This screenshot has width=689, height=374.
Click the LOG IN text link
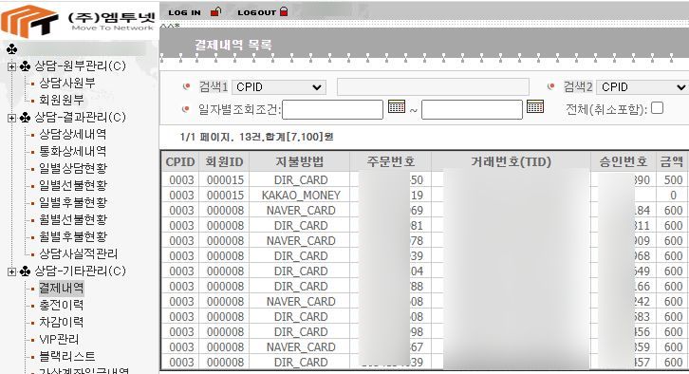click(184, 12)
